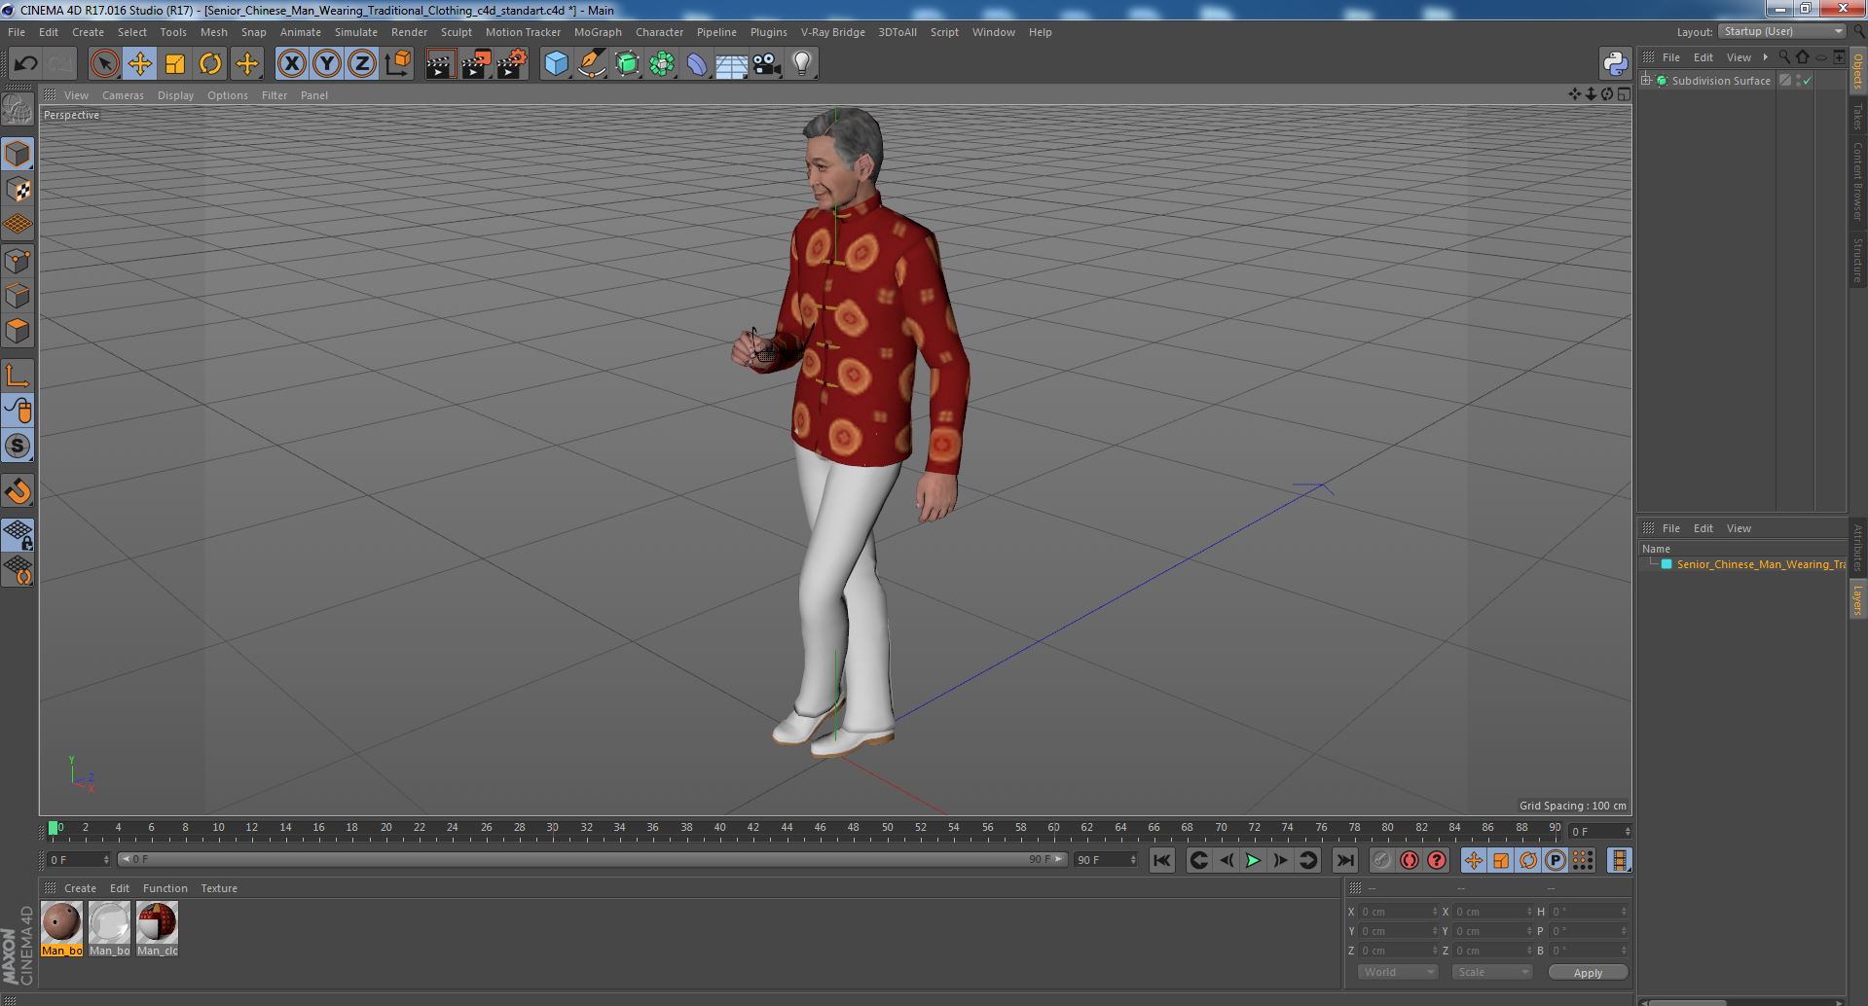
Task: Toggle Subdivision Surface enable checkmark
Action: [1808, 81]
